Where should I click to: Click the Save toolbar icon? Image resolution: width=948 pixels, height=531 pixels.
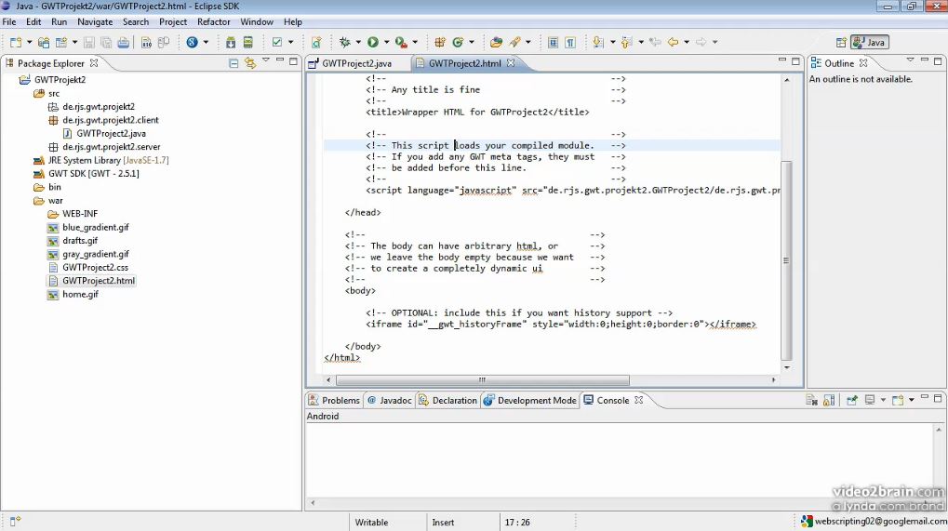(89, 42)
